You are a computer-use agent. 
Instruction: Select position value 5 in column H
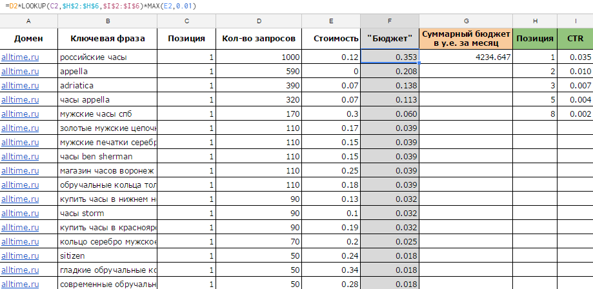(x=535, y=100)
